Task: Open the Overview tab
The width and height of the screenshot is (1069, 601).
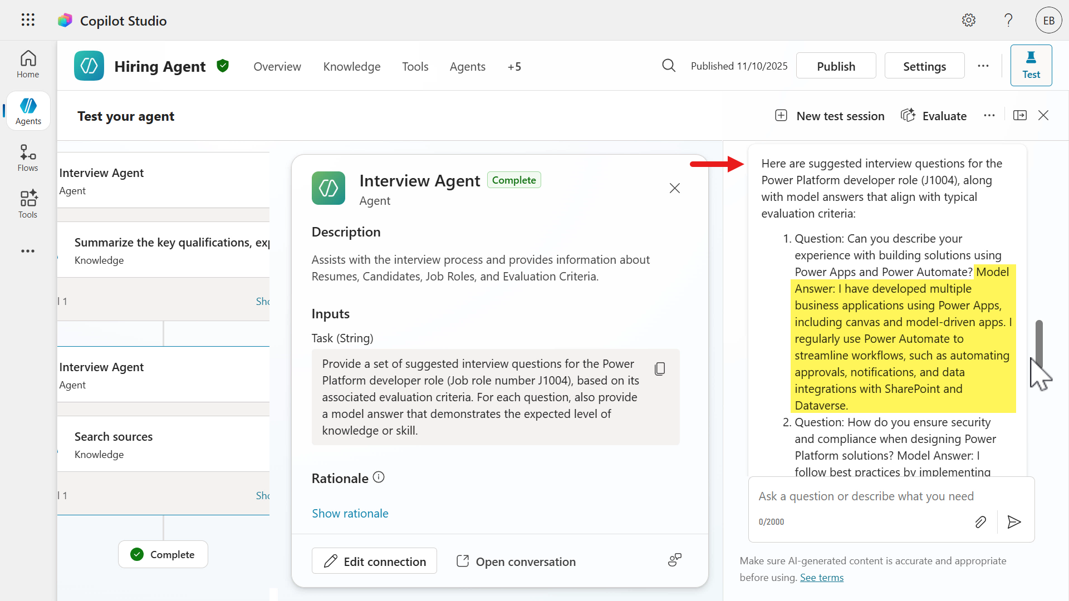Action: coord(277,67)
